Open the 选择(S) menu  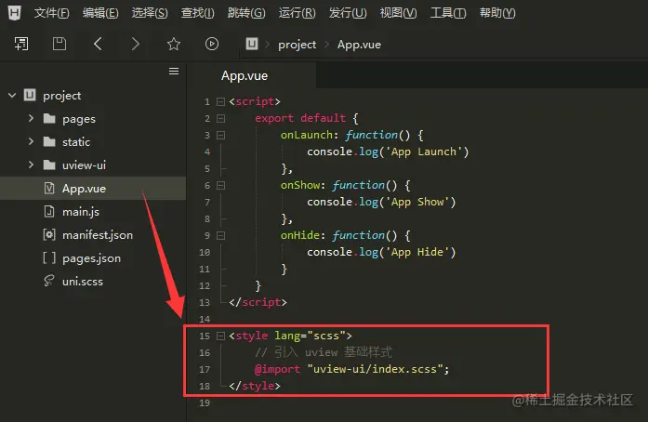pyautogui.click(x=150, y=13)
